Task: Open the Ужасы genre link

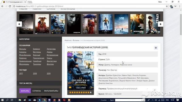Action: click(49, 58)
